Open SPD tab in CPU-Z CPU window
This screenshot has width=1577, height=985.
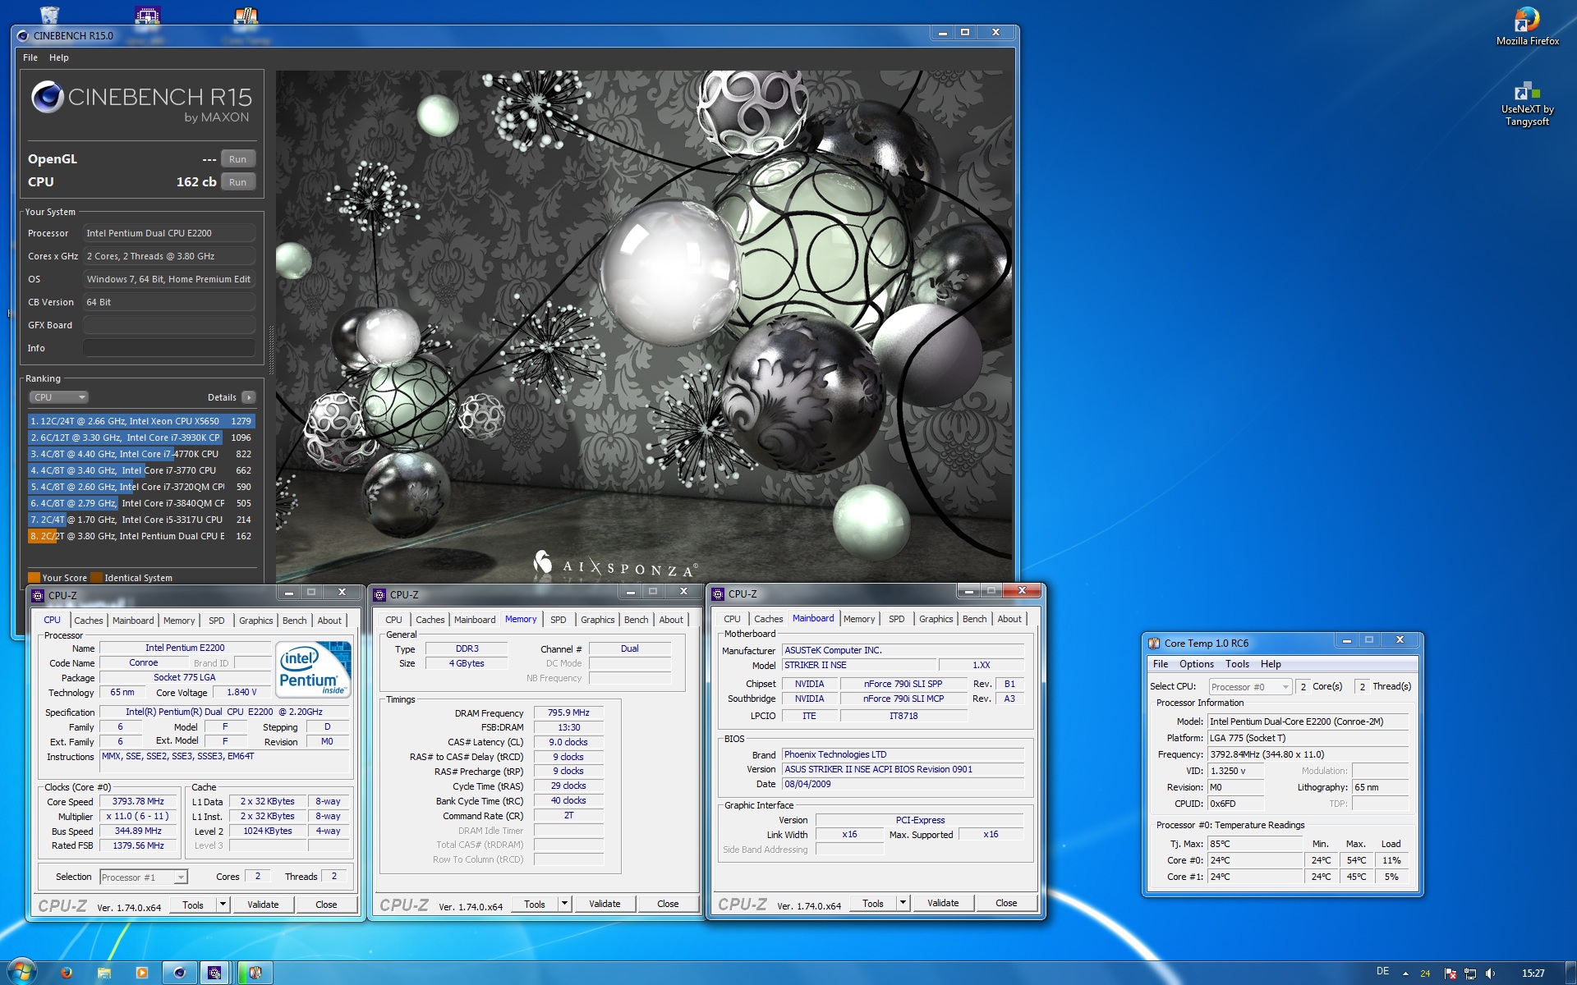coord(216,621)
